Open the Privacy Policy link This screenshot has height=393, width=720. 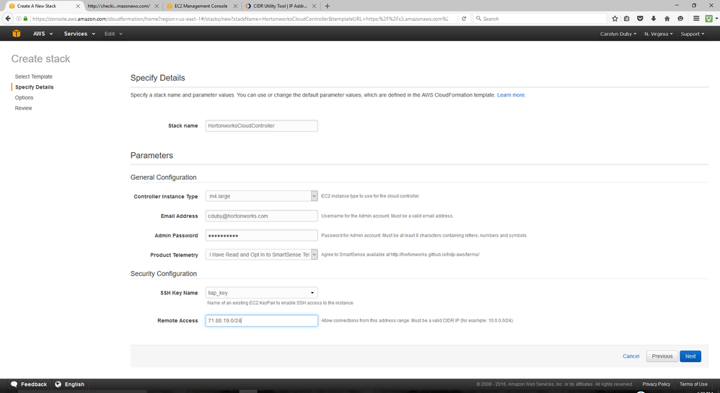coord(657,384)
